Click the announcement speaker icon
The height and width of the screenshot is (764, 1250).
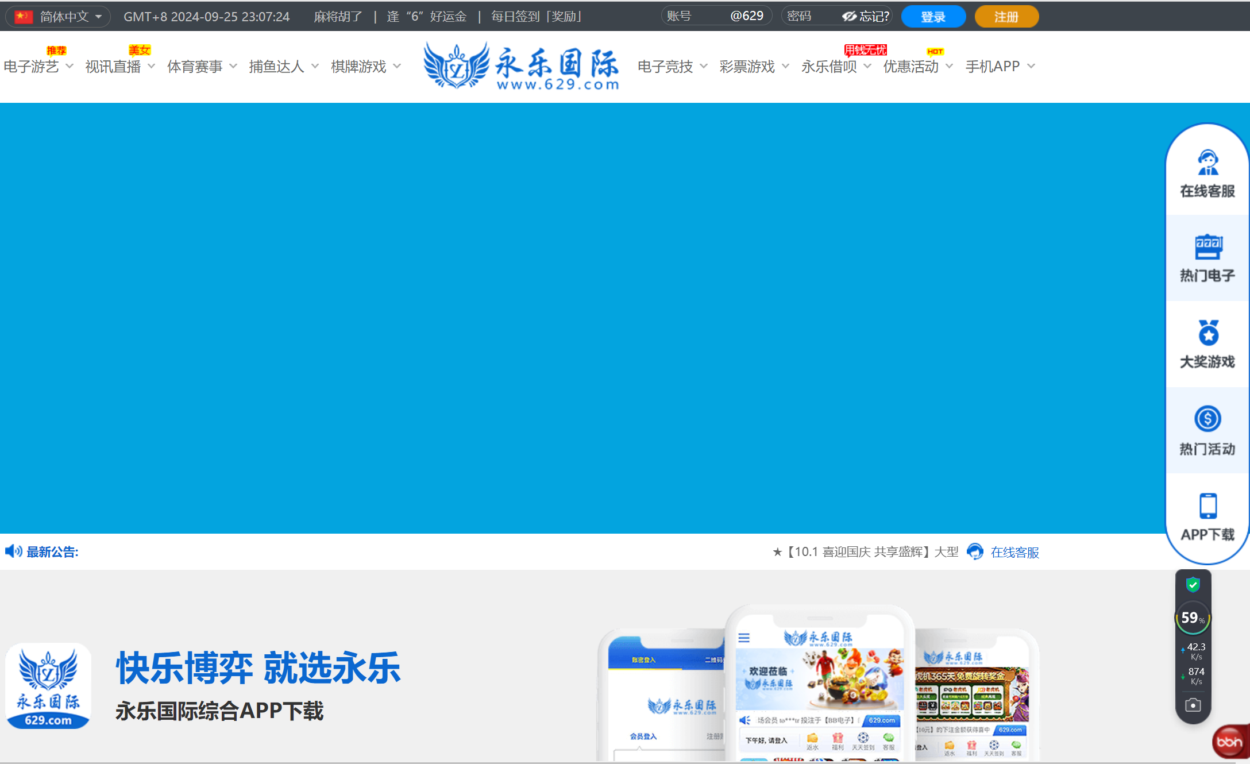[x=13, y=551]
